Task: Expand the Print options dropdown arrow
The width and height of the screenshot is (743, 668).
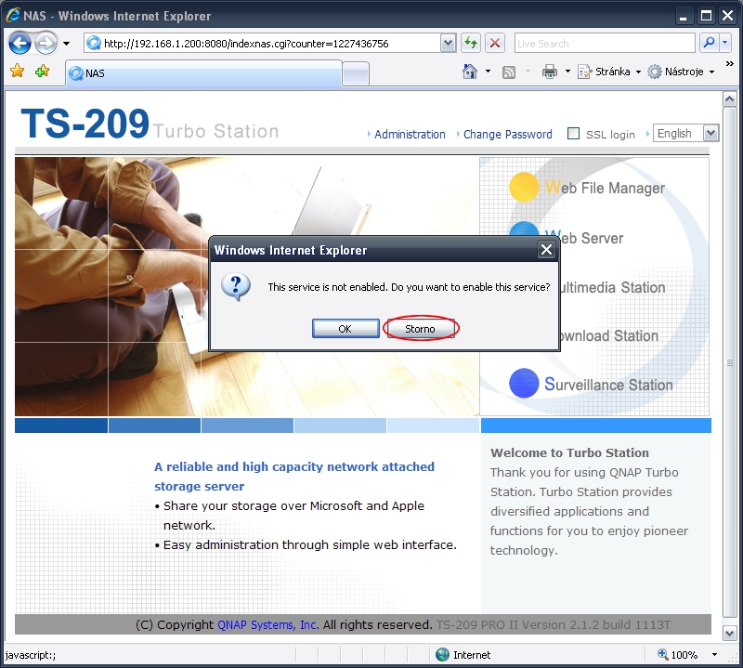Action: click(x=567, y=72)
